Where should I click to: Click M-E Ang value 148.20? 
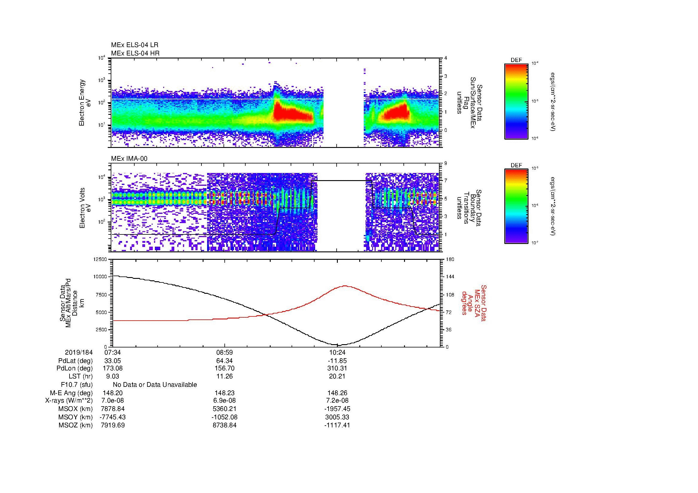click(x=113, y=393)
